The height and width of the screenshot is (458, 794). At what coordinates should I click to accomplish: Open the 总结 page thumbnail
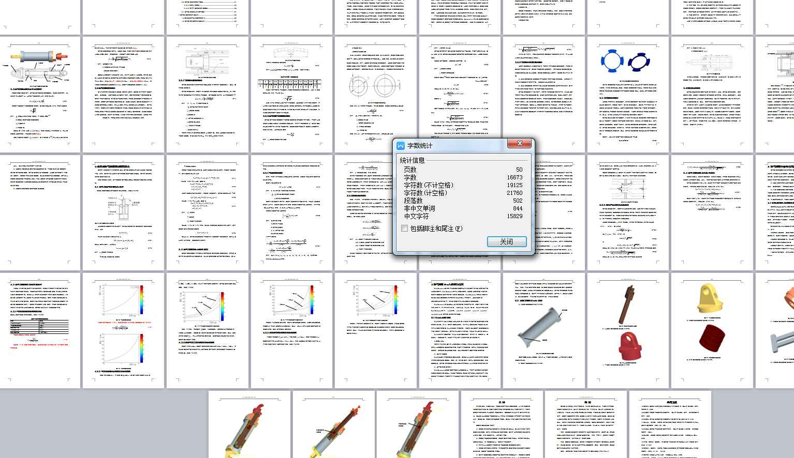[502, 424]
